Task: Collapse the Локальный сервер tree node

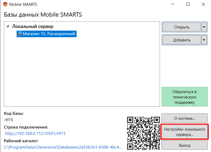Action: pyautogui.click(x=8, y=26)
